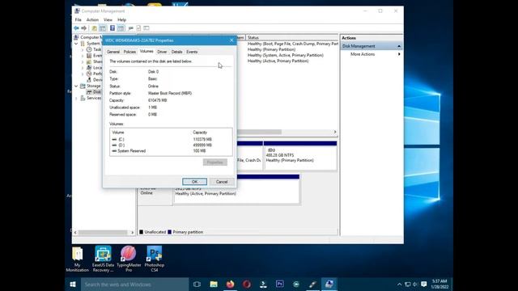Open the View menu
518x291 pixels.
coord(108,19)
